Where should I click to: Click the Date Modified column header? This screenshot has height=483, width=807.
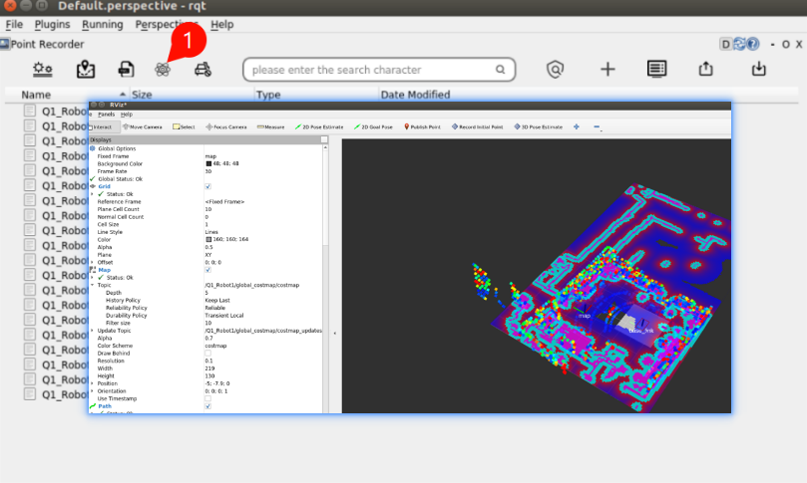tap(415, 96)
